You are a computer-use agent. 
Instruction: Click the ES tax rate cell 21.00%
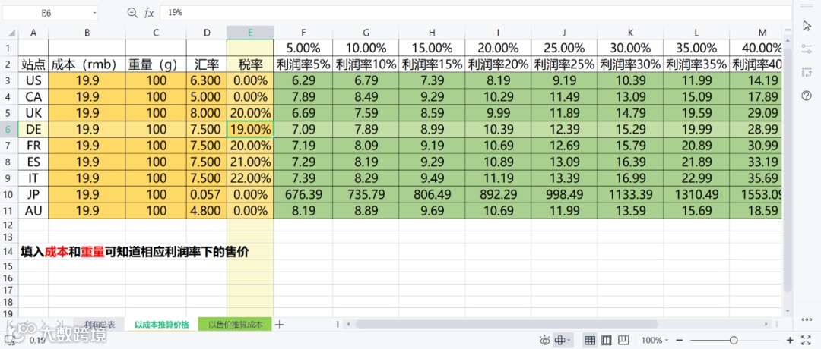pyautogui.click(x=250, y=162)
